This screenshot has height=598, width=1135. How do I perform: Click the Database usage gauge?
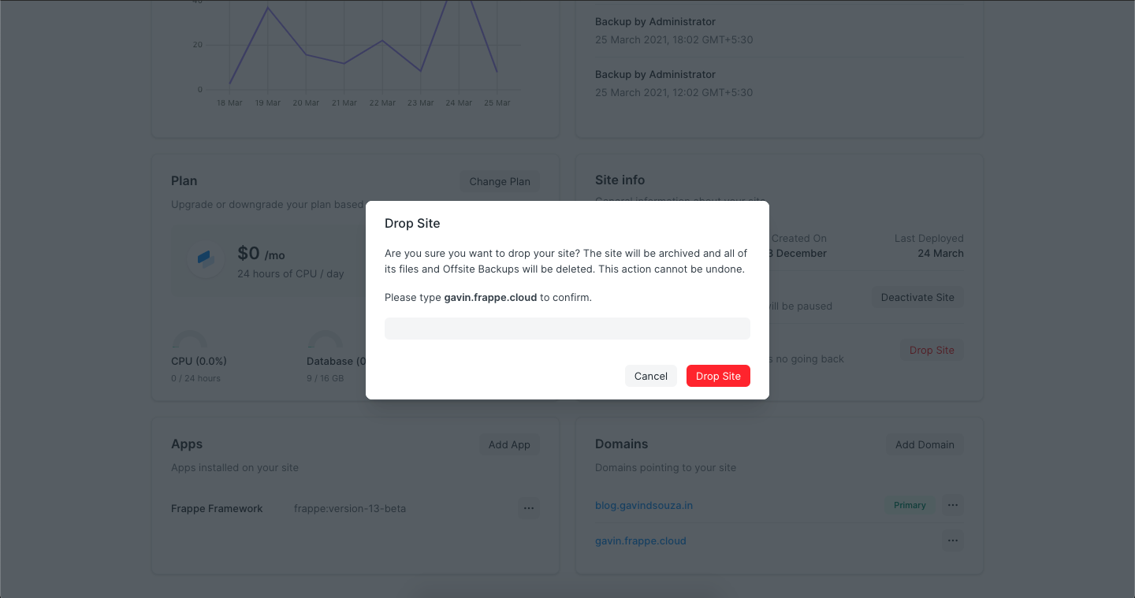[326, 341]
